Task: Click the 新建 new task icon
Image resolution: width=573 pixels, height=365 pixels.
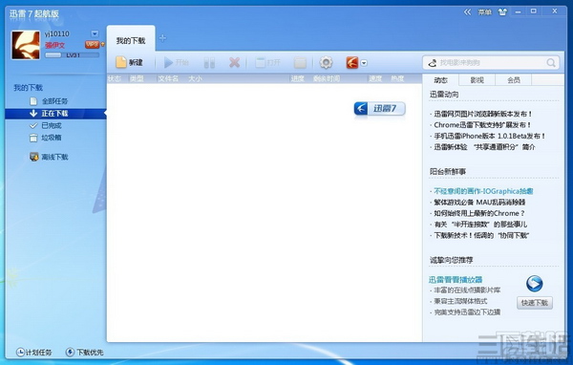Action: [x=121, y=62]
